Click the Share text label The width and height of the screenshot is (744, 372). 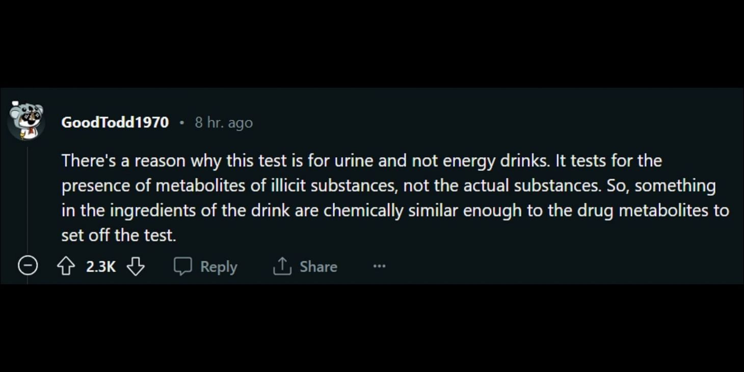pyautogui.click(x=318, y=267)
